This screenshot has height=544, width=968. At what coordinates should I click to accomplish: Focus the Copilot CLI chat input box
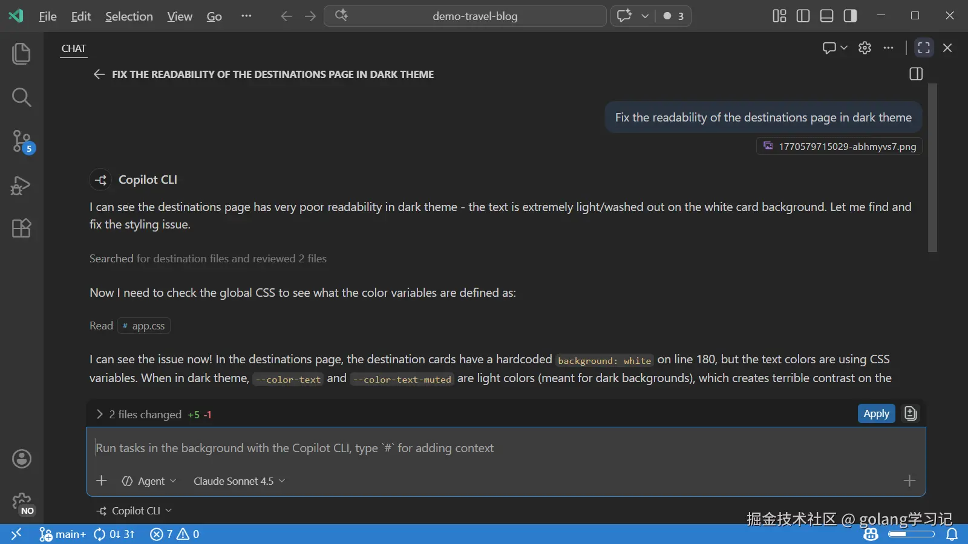tap(506, 448)
